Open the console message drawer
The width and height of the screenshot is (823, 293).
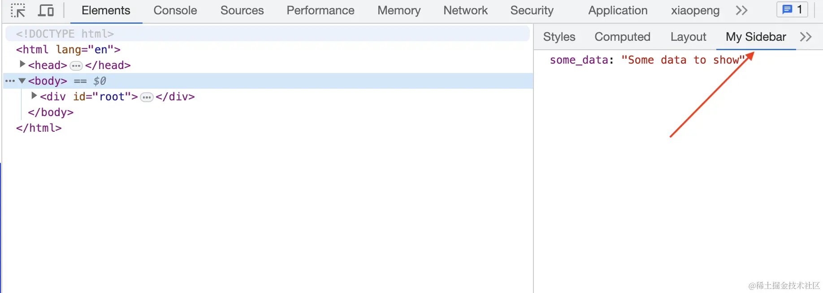792,9
